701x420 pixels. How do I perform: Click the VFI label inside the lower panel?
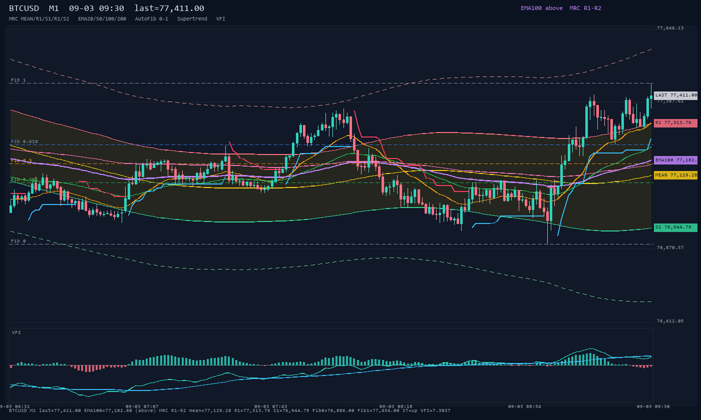17,332
